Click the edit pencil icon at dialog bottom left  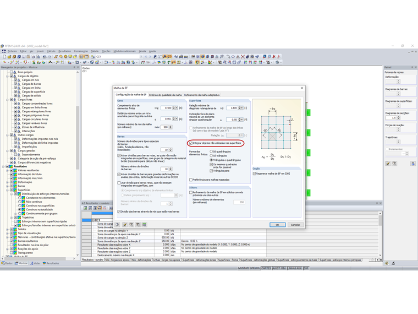[x=125, y=225]
